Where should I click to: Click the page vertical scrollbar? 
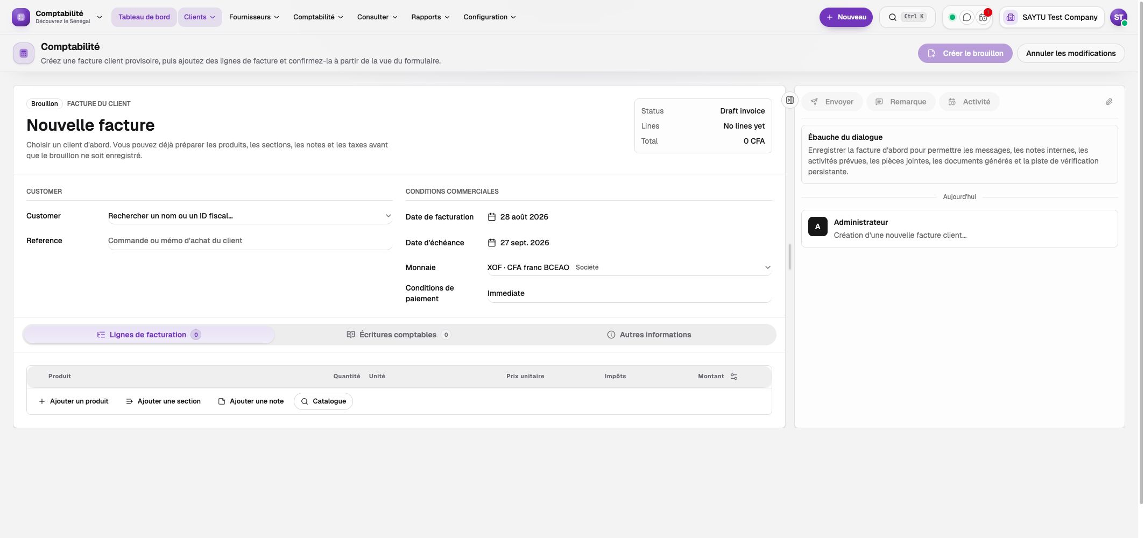[1140, 252]
